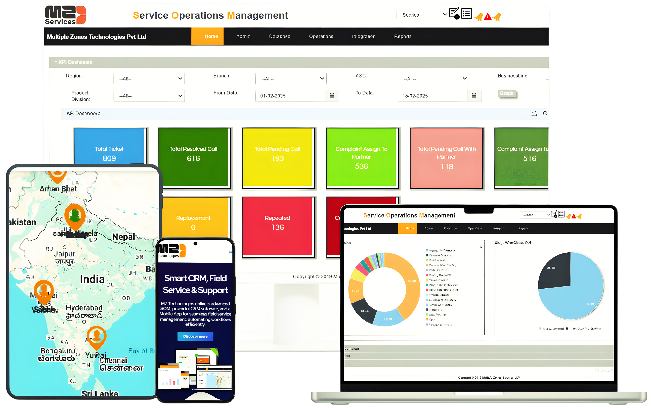
Task: Tap the Discover more button on phone
Action: pos(195,336)
